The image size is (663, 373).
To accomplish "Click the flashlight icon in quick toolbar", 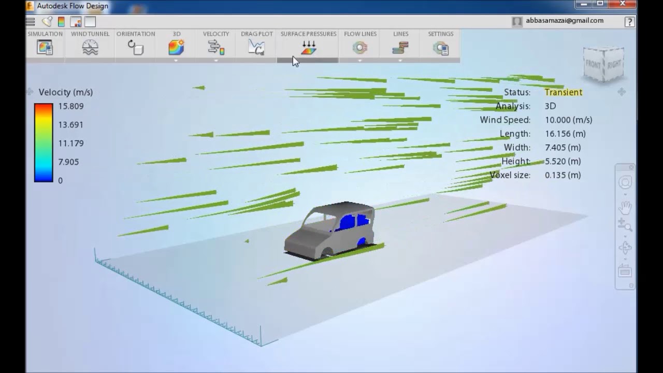I will 47,22.
